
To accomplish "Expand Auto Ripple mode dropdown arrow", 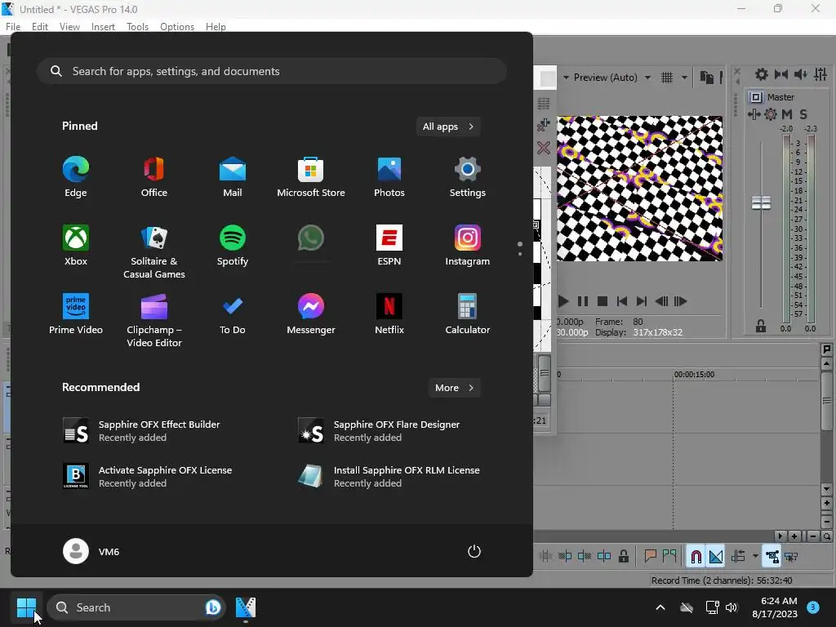I will pos(755,557).
